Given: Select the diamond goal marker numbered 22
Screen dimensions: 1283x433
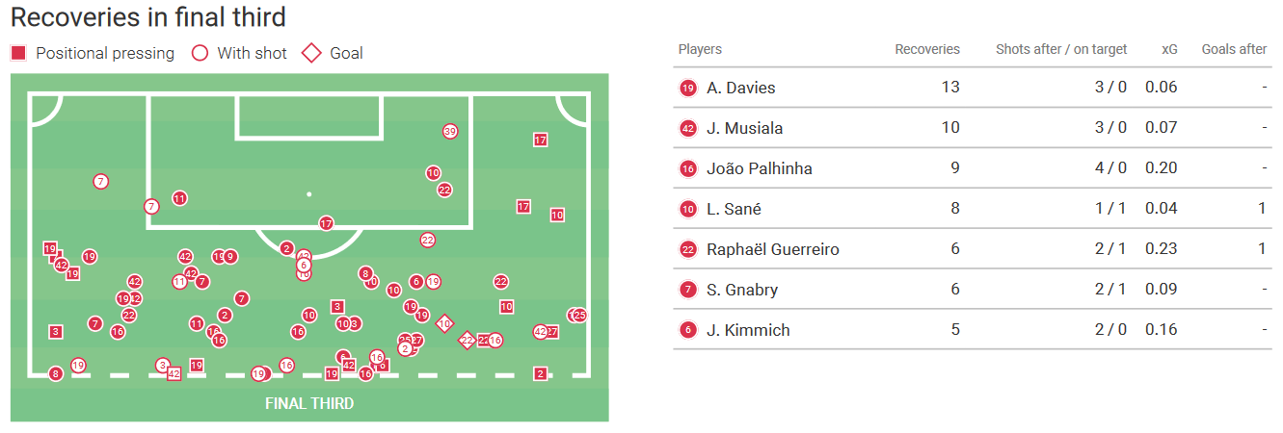Looking at the screenshot, I should pyautogui.click(x=467, y=340).
